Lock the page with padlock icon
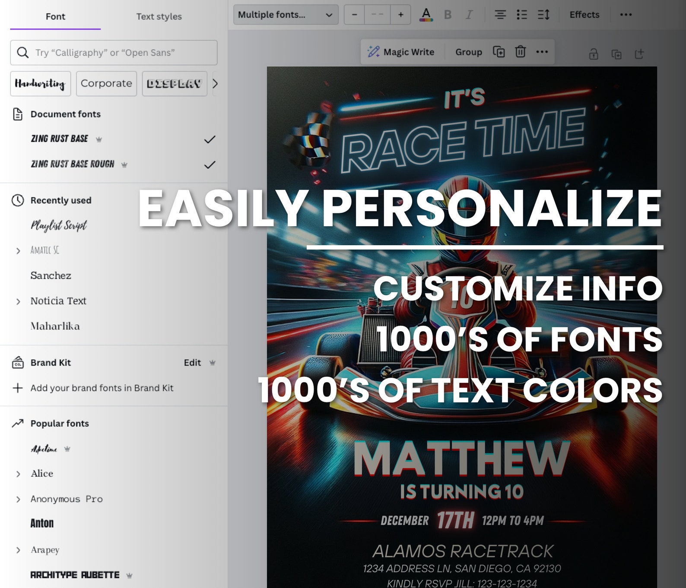Screen dimensions: 686x588 594,54
